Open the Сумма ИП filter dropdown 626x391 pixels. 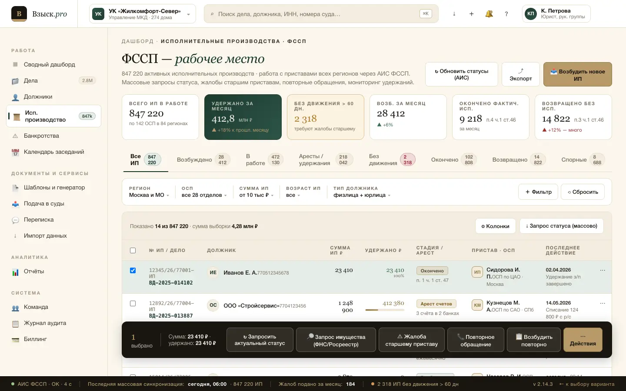256,192
